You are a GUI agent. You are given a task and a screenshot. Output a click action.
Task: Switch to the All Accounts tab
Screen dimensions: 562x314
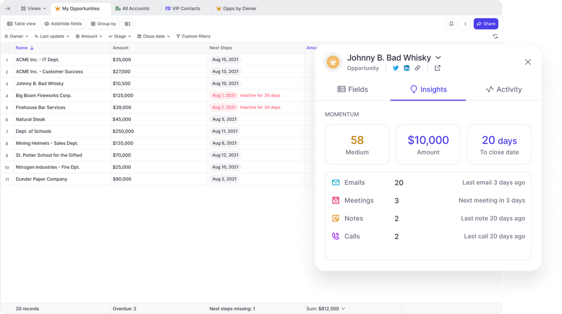click(x=133, y=8)
